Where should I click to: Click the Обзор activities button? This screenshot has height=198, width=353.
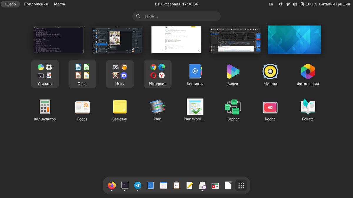[x=10, y=4]
